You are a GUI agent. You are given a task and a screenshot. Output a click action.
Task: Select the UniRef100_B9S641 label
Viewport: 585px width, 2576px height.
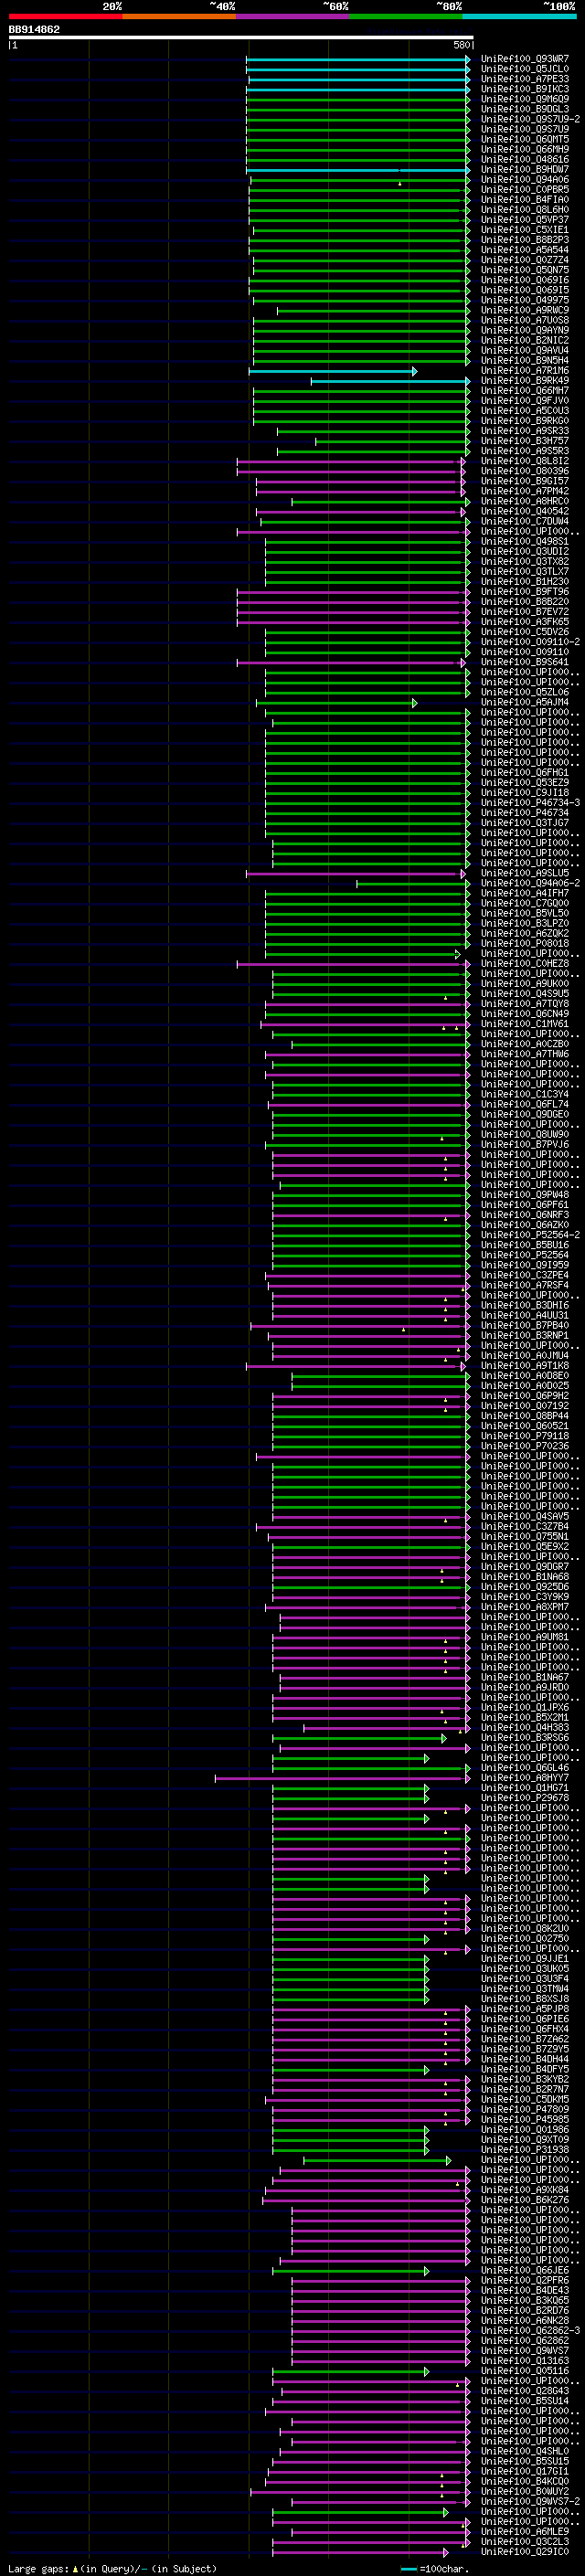point(524,662)
